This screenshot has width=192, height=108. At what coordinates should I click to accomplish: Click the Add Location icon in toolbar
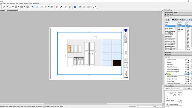[x=93, y=7]
